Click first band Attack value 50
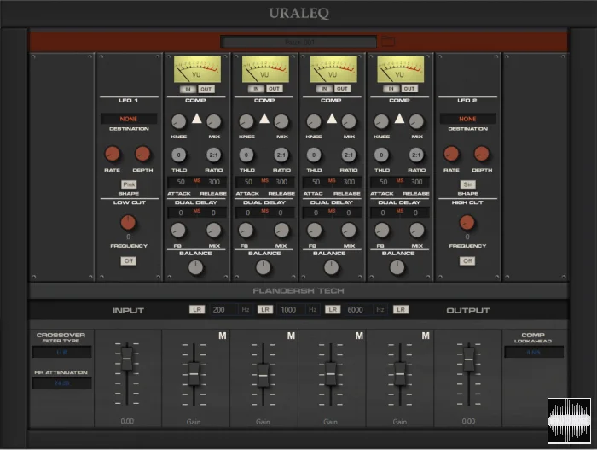This screenshot has height=450, width=597. (181, 182)
